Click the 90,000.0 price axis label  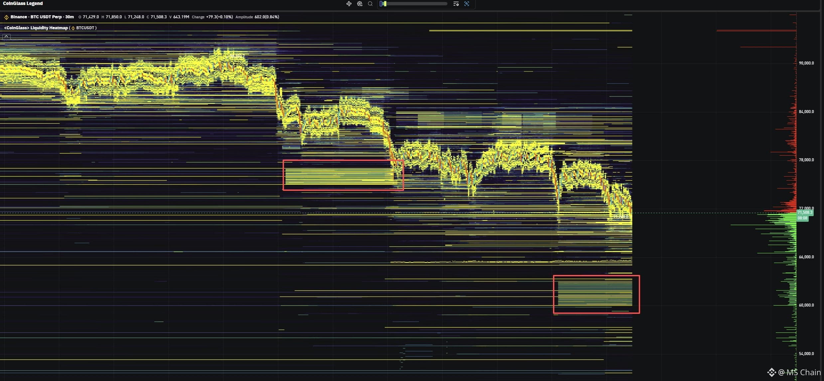tap(806, 63)
